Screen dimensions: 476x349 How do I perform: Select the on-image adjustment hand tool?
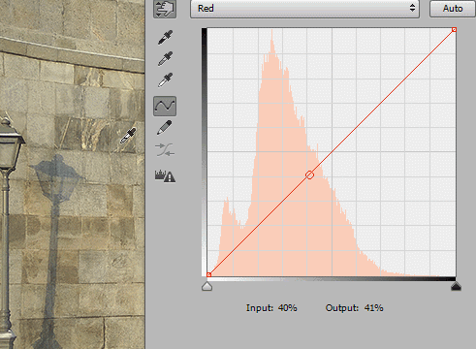pos(165,9)
